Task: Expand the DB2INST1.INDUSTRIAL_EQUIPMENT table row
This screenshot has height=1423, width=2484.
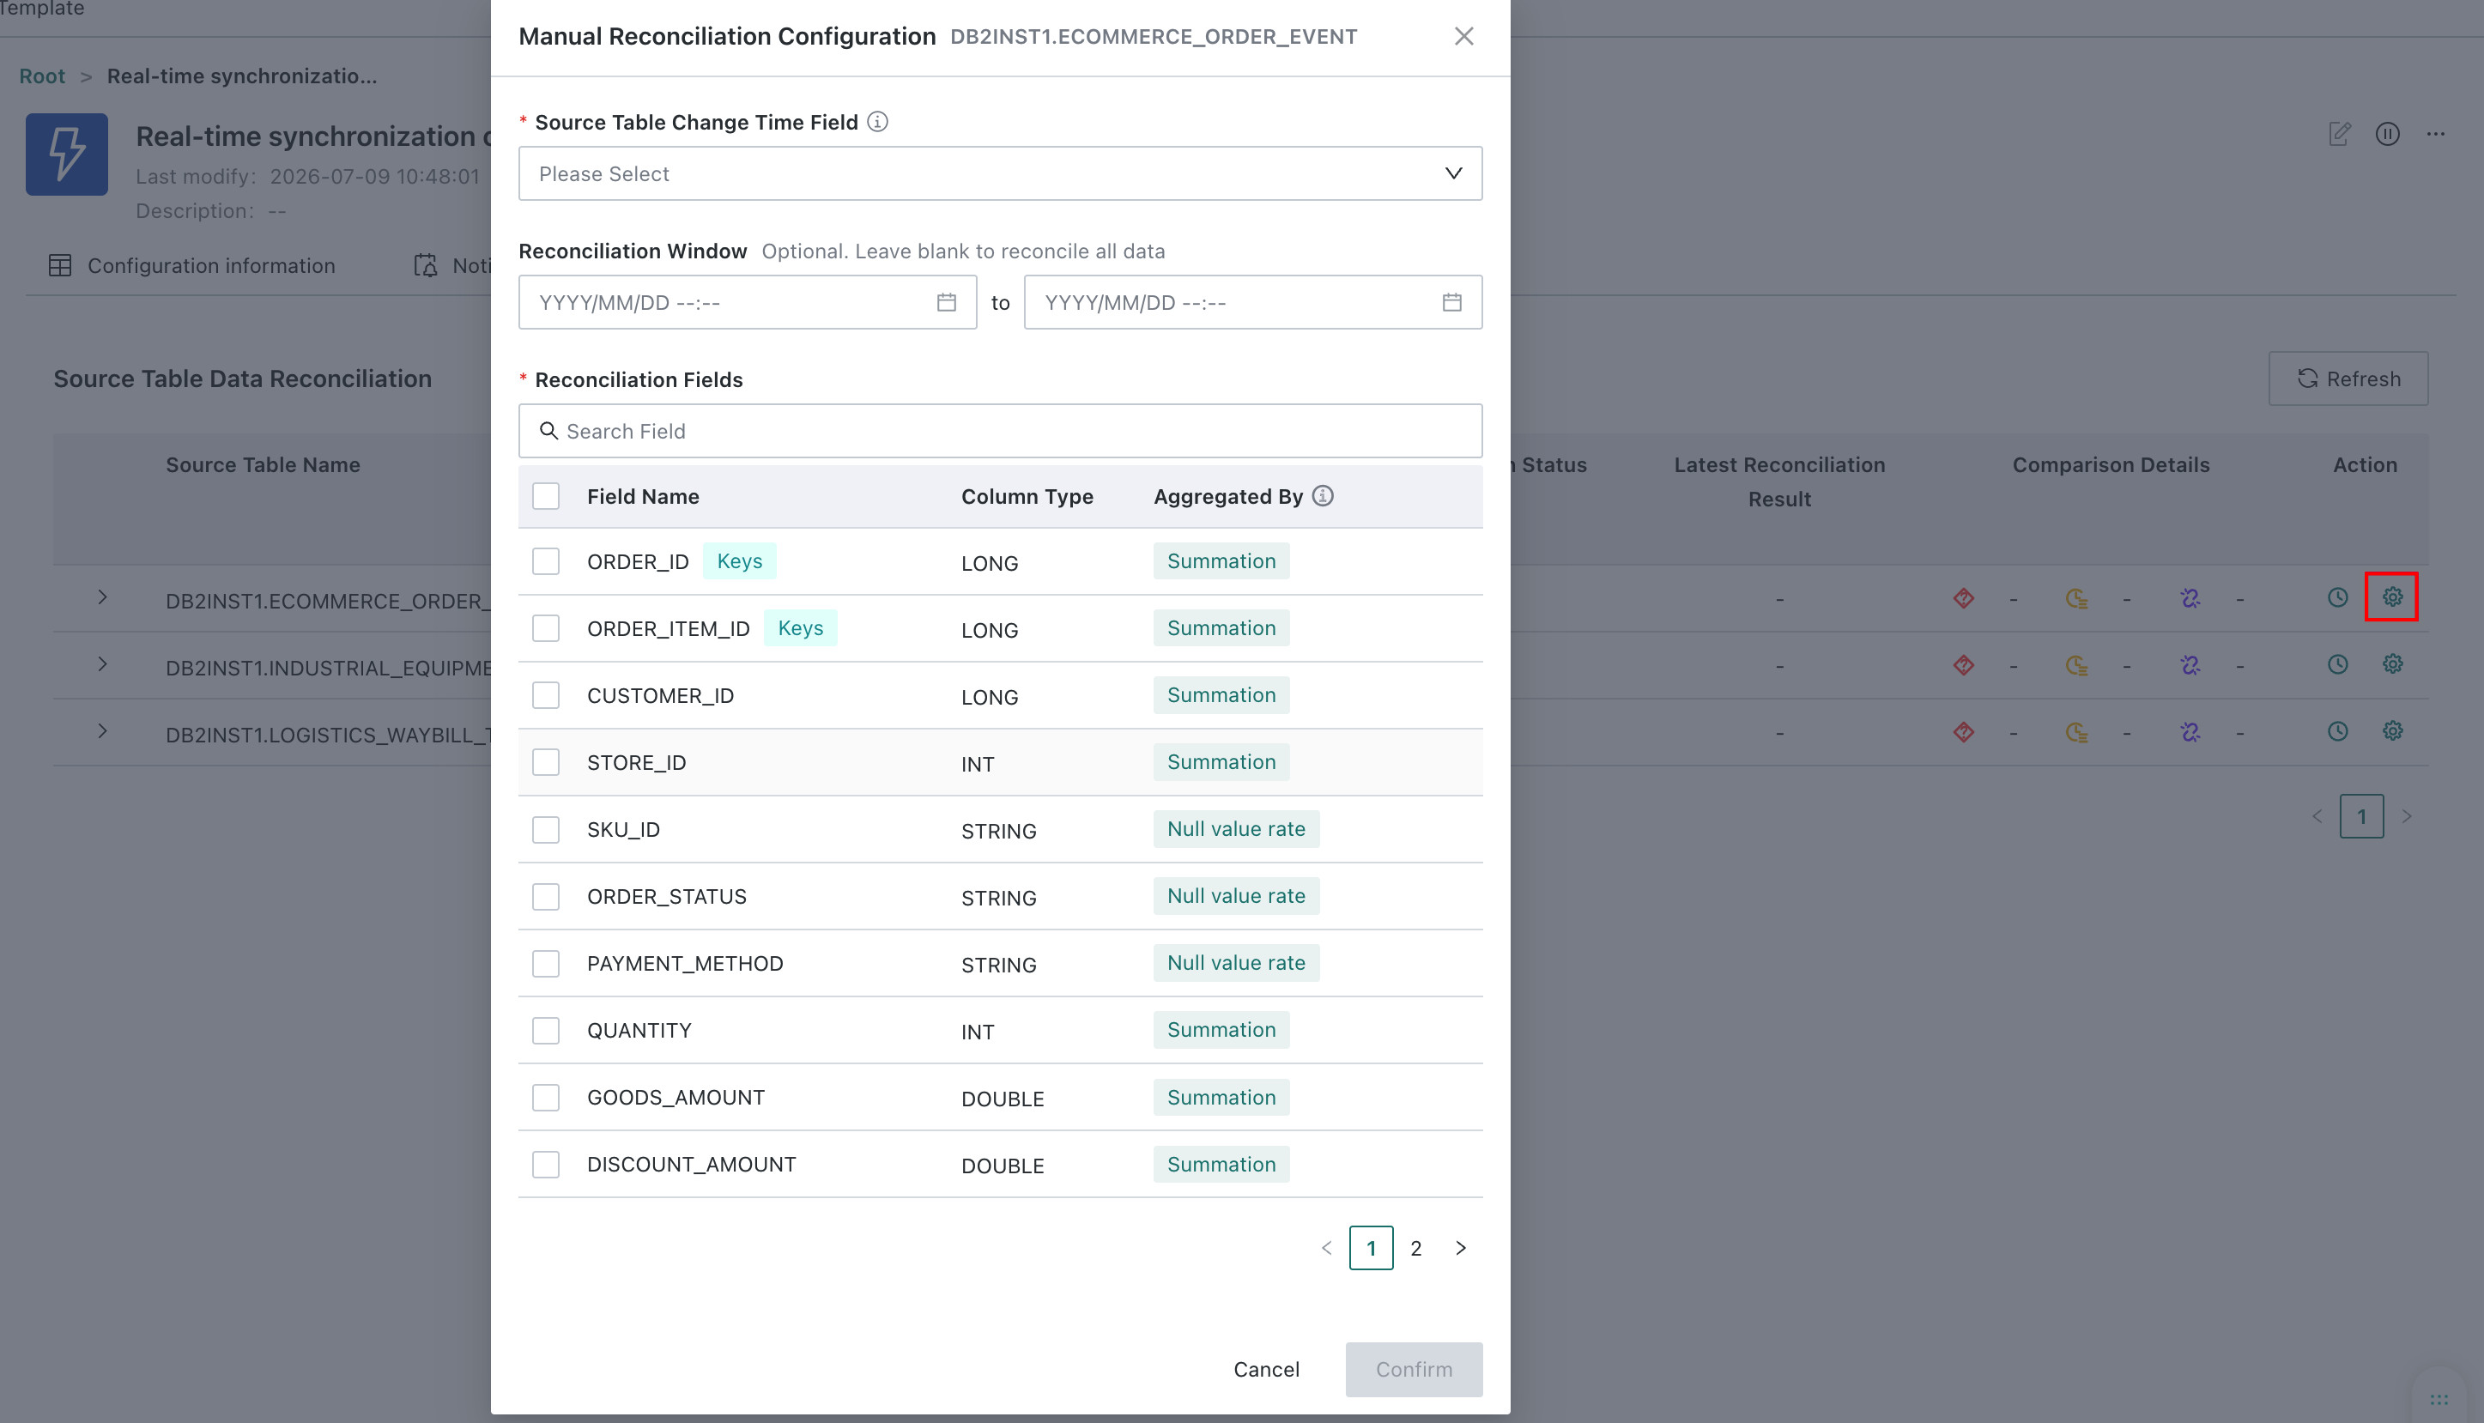Action: [103, 664]
